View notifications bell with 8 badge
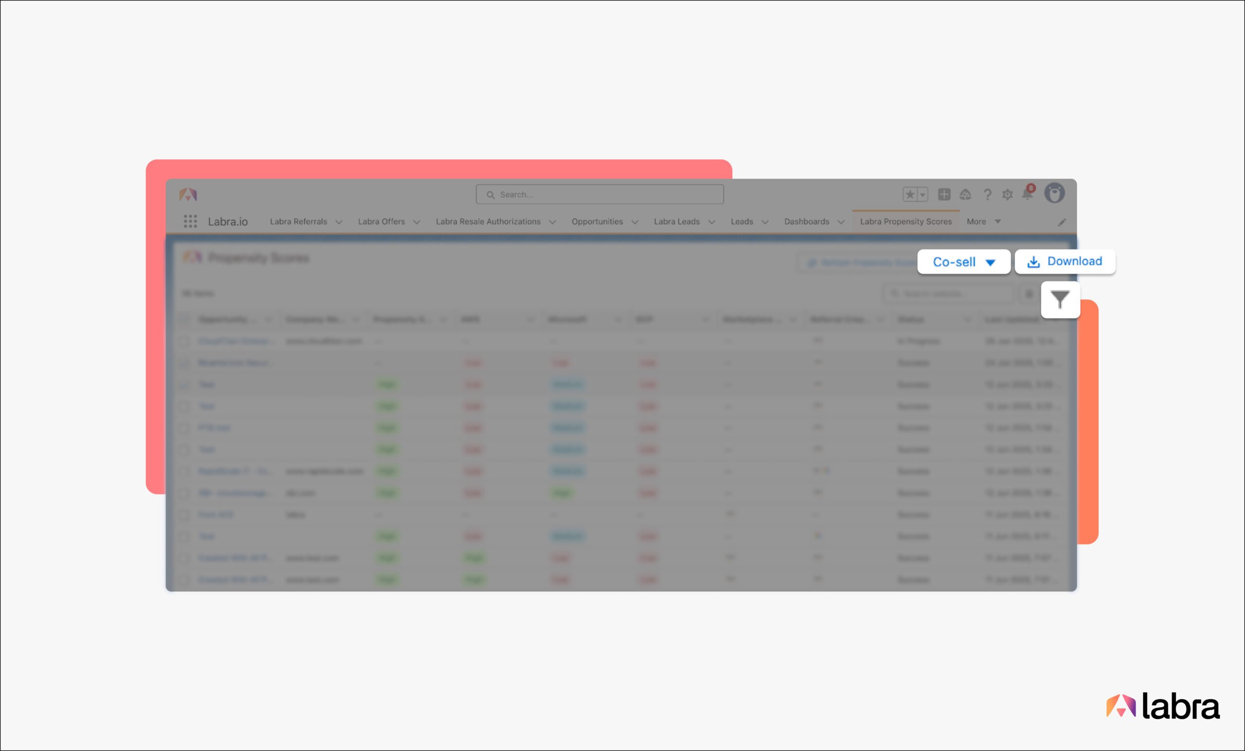1245x751 pixels. click(1028, 193)
